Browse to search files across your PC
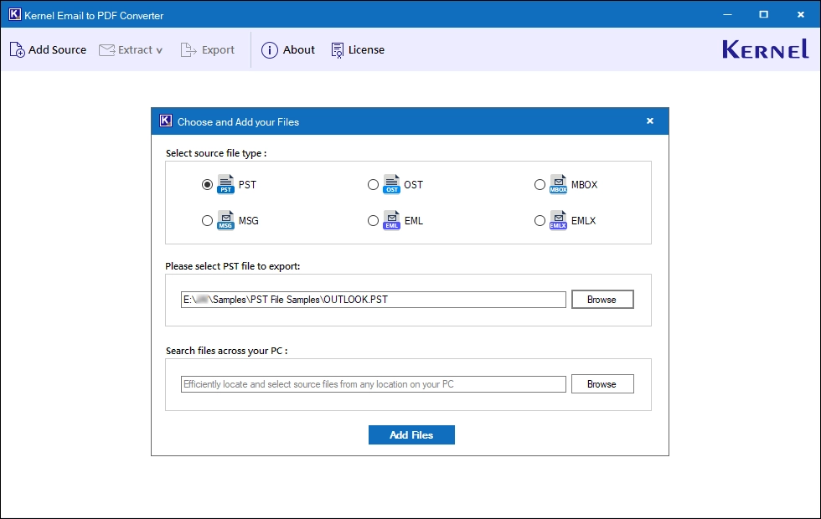 point(602,384)
